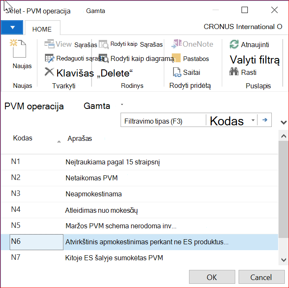The width and height of the screenshot is (289, 288).
Task: Click the Cancel button
Action: coord(261,277)
